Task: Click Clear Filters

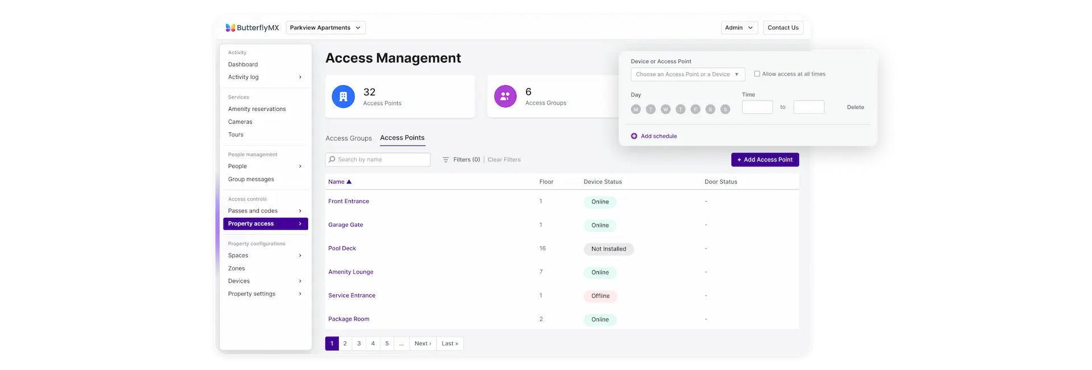Action: click(x=504, y=160)
